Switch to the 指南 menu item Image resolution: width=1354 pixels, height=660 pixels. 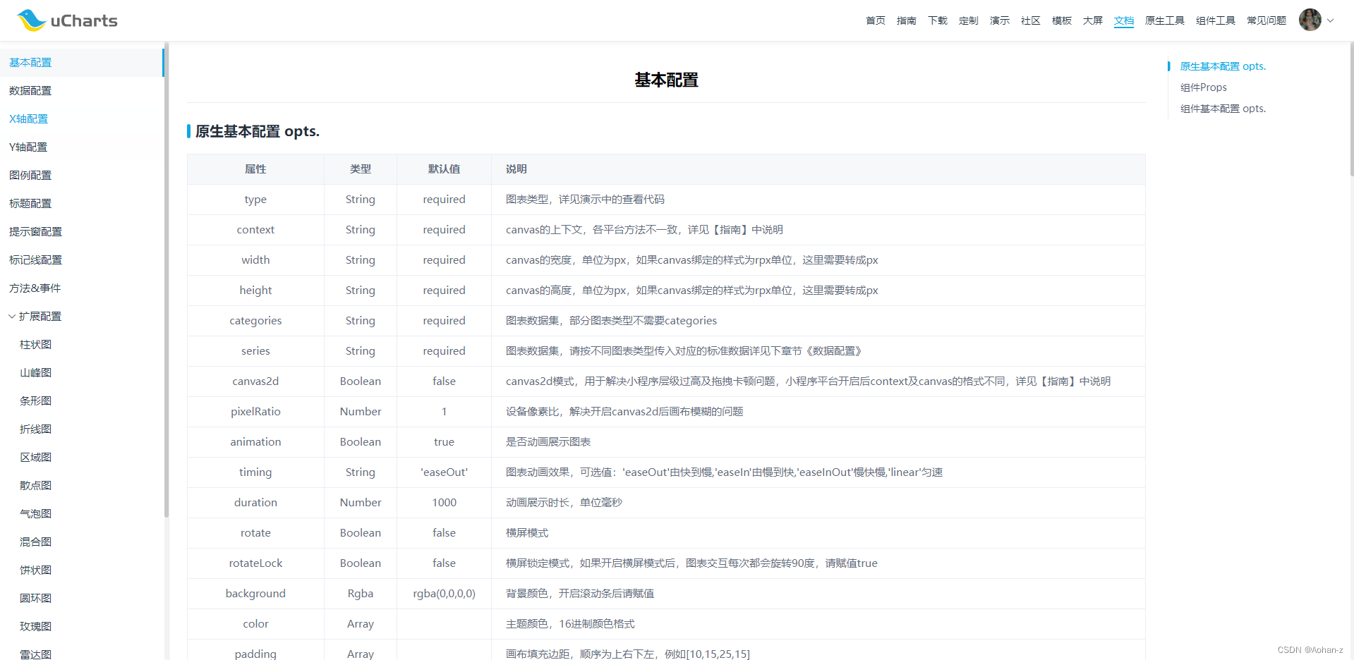906,20
